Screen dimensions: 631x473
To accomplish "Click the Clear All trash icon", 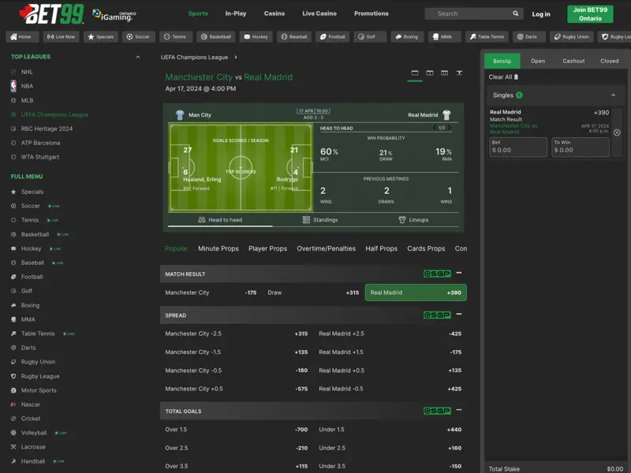I will pyautogui.click(x=517, y=77).
